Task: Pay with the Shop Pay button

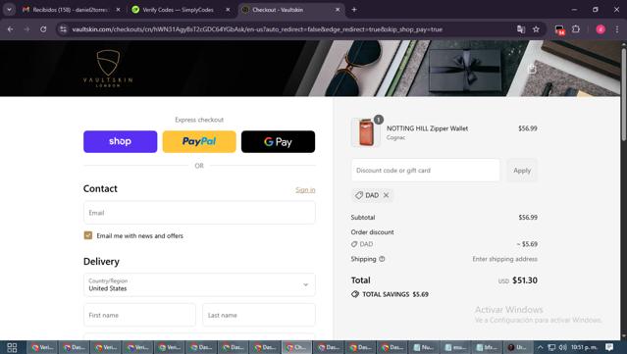Action: coord(120,141)
